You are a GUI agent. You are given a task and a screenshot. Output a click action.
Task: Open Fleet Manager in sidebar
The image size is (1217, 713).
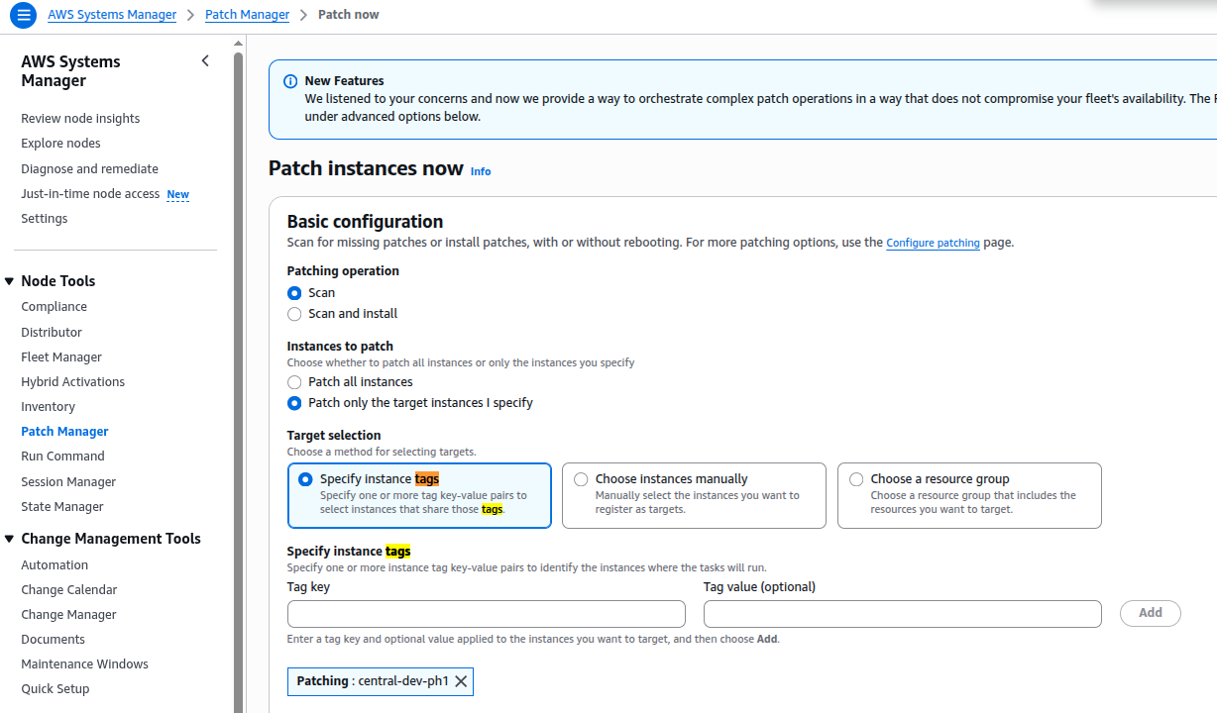pyautogui.click(x=61, y=357)
